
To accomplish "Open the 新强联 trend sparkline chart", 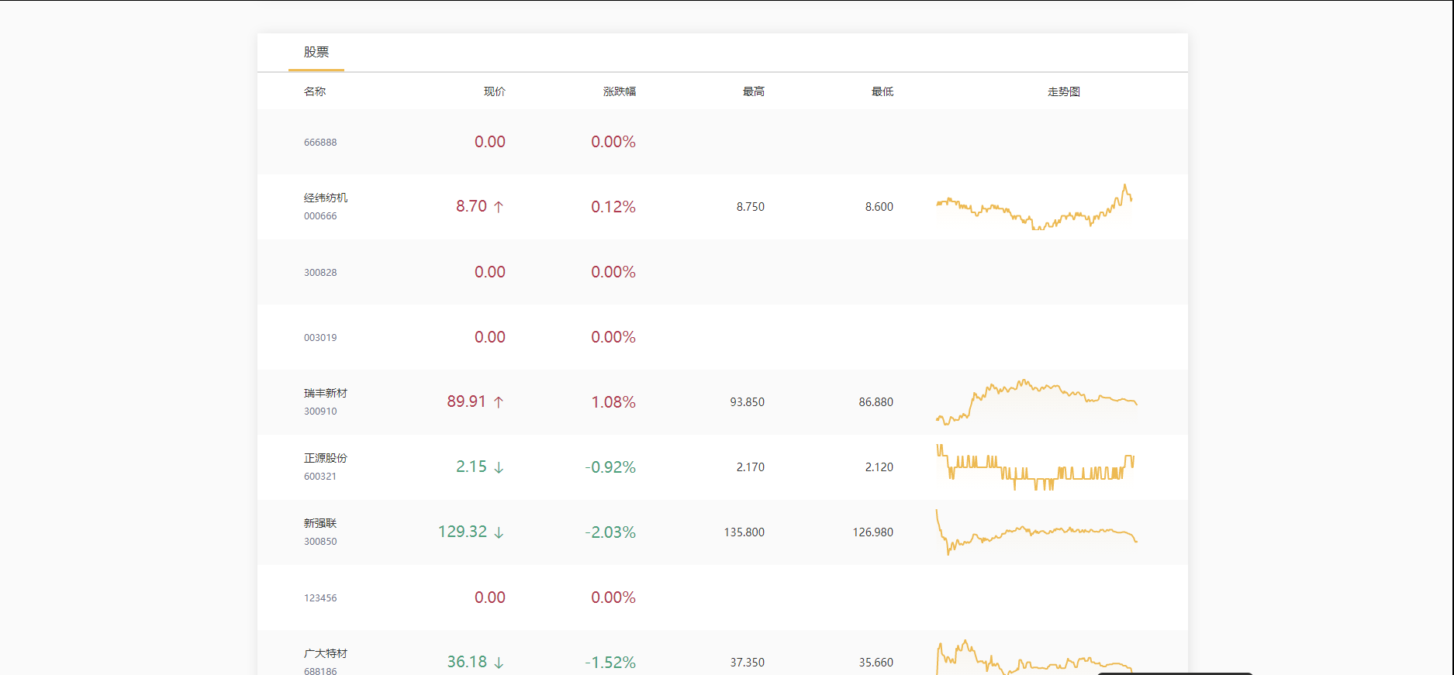I will point(1037,532).
